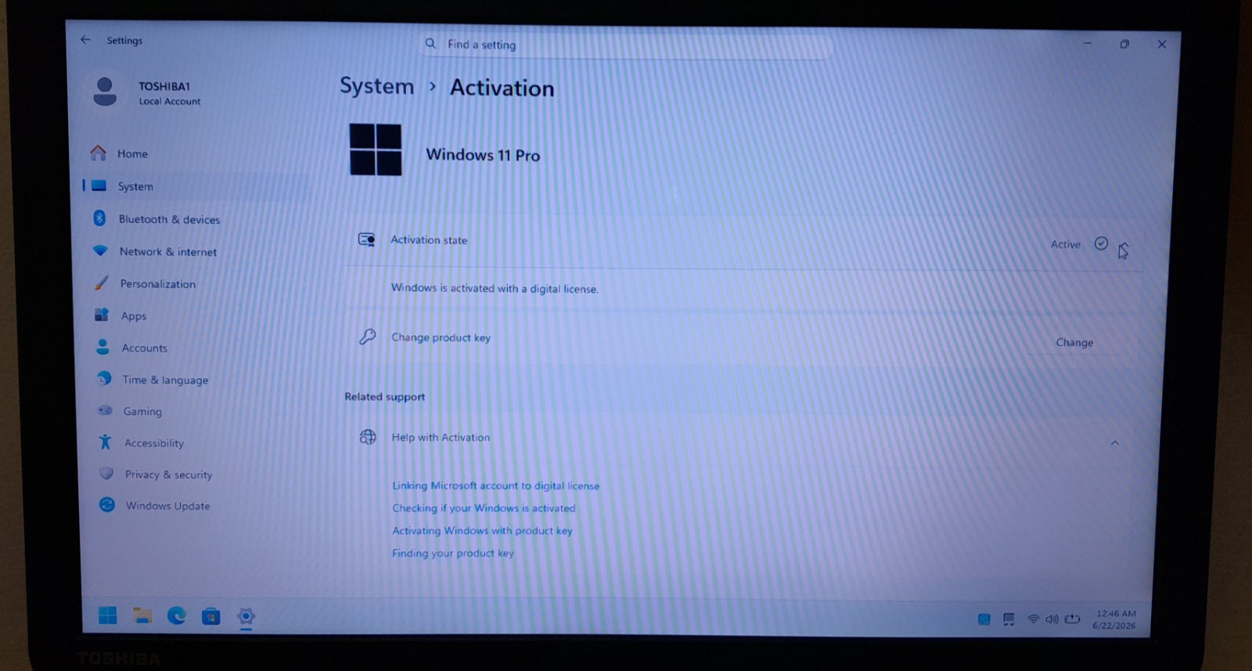Open Windows Update settings
The height and width of the screenshot is (671, 1252).
pos(168,506)
